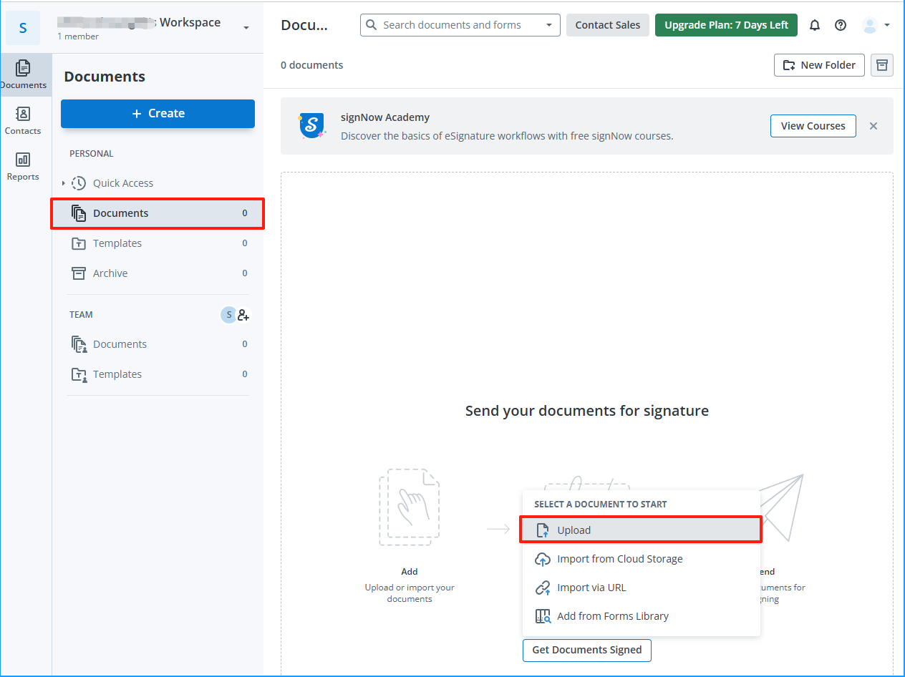Image resolution: width=905 pixels, height=677 pixels.
Task: Select personal Documents folder in sidebar
Action: point(158,213)
